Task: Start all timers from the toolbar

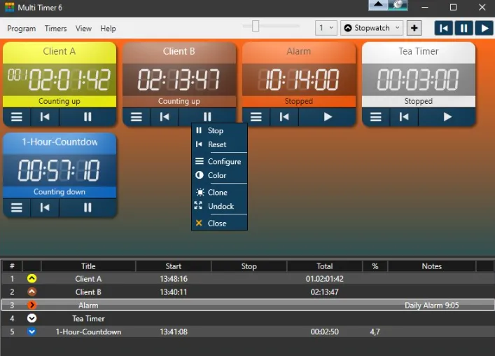Action: coord(484,28)
